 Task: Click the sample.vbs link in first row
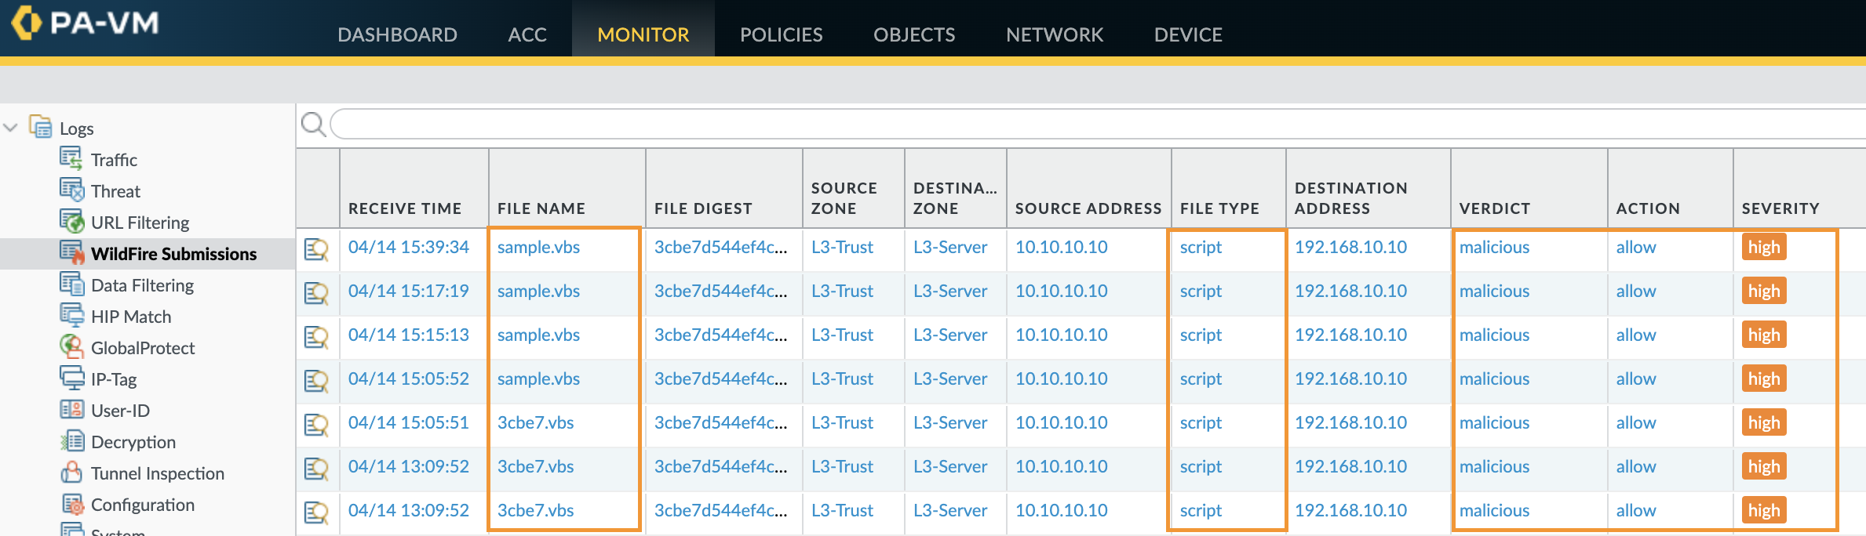pyautogui.click(x=538, y=248)
